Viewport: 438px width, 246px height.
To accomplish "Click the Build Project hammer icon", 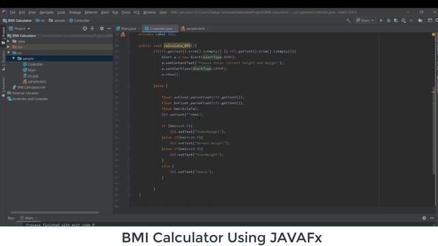I will [348, 20].
